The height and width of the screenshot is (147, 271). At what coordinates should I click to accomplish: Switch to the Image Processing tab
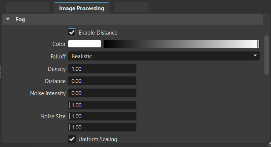click(x=81, y=8)
